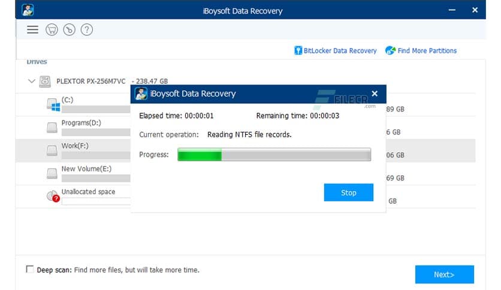
Task: Click the PLEXTOR hard disk icon
Action: 45,81
